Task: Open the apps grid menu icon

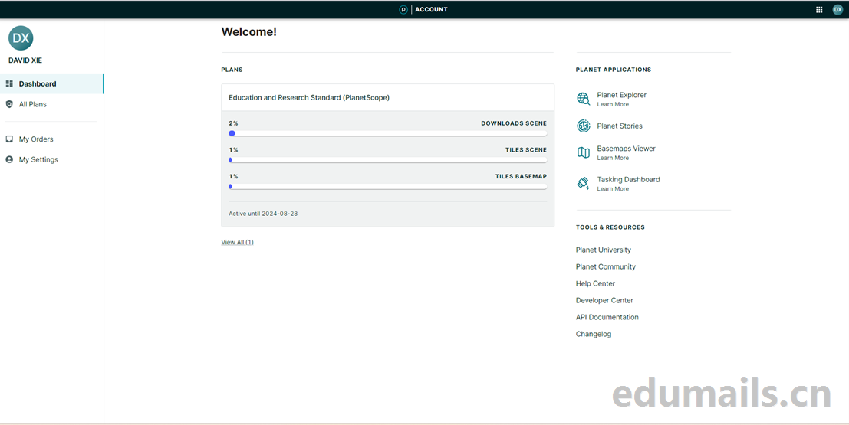Action: [819, 10]
